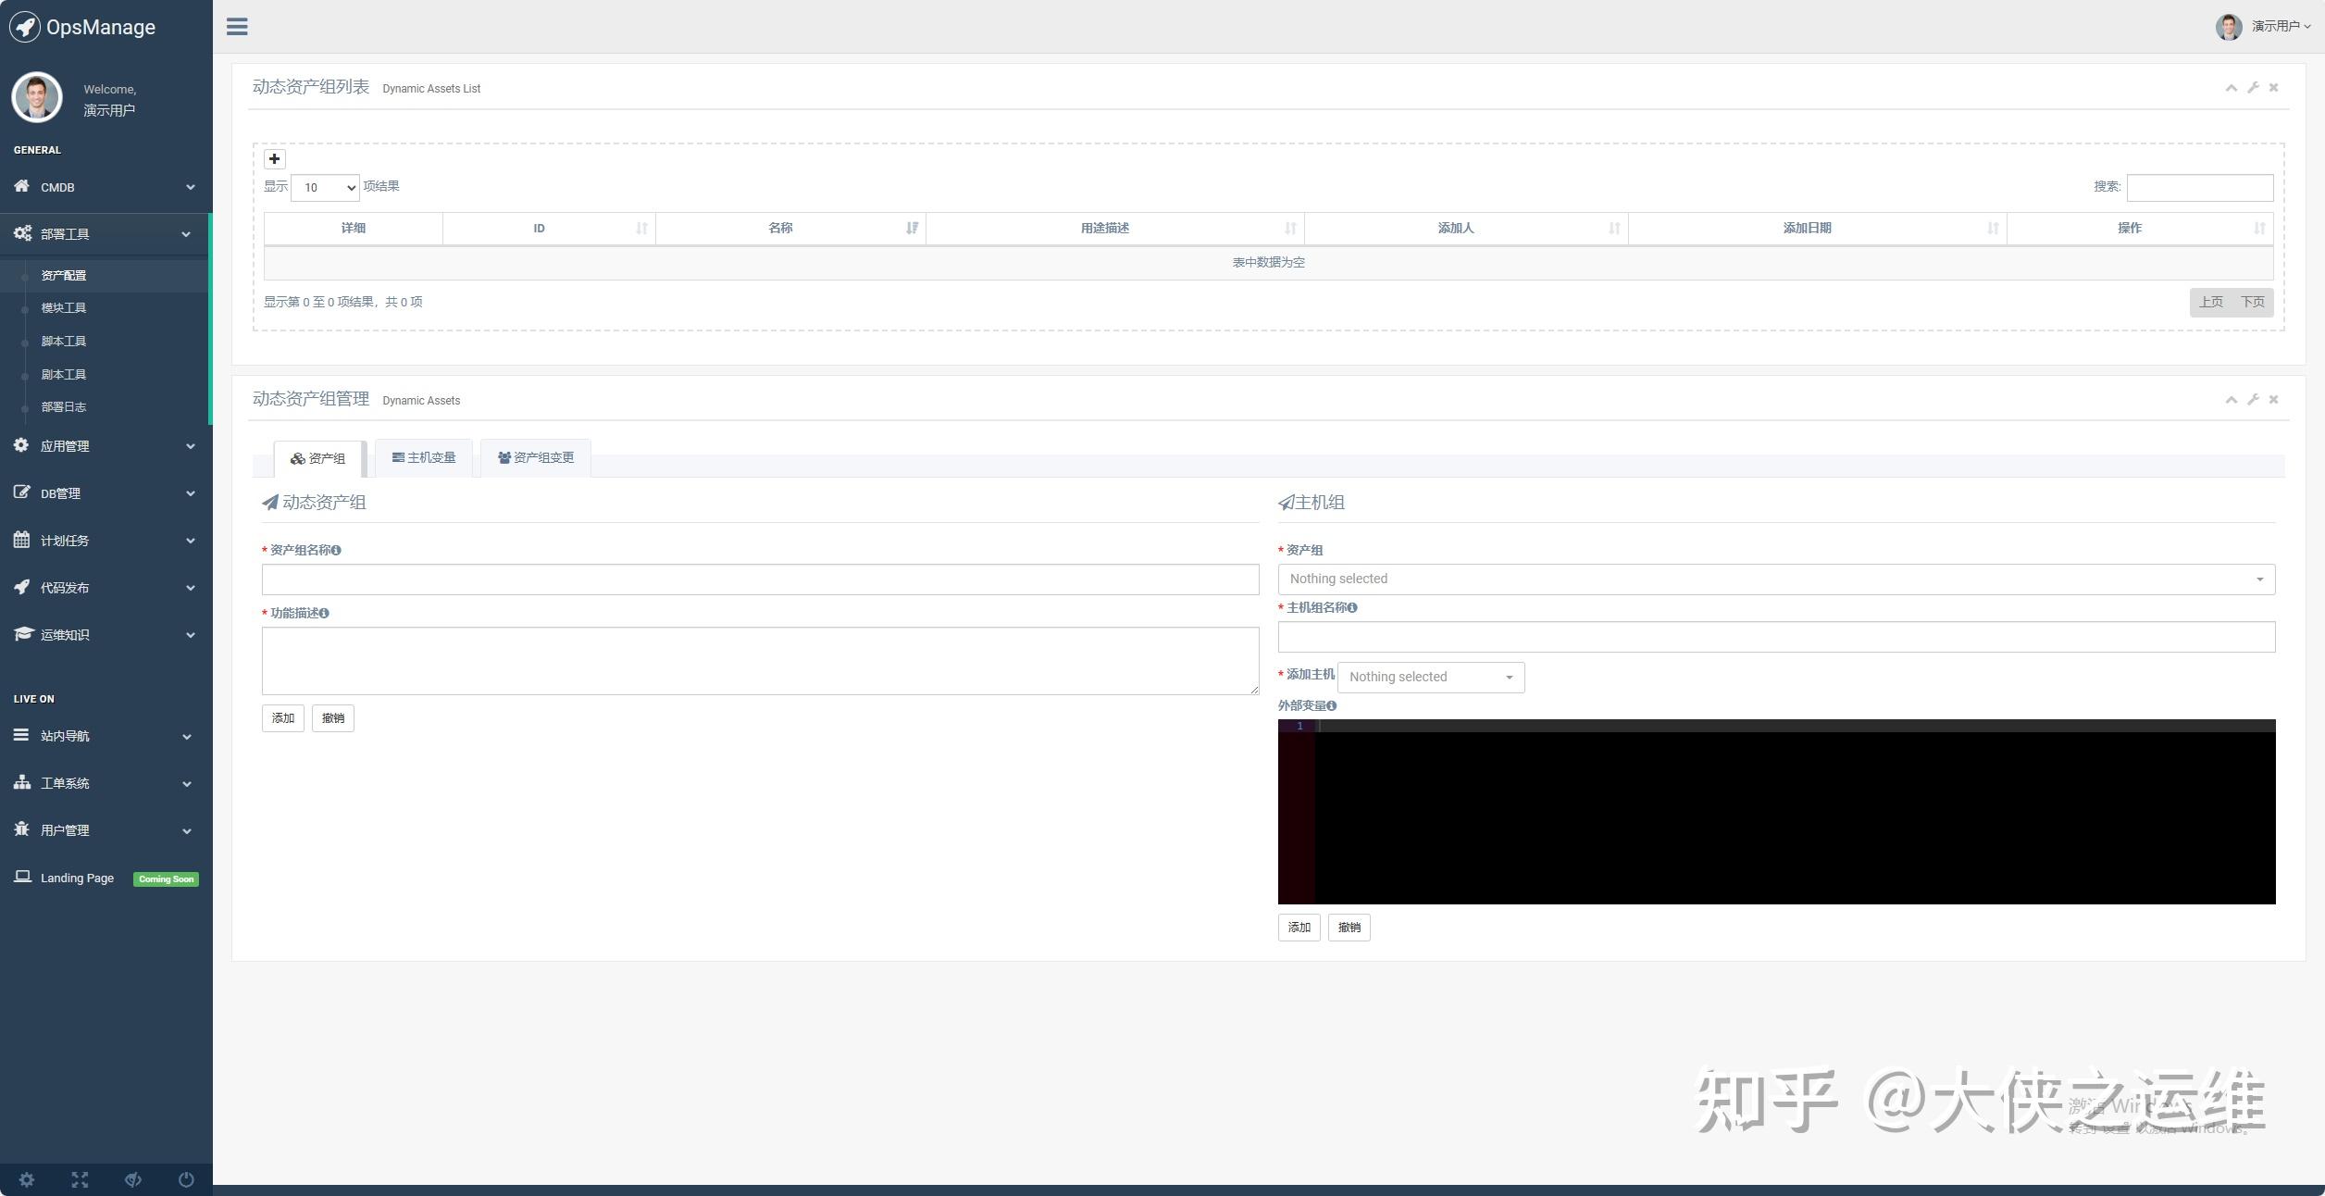The image size is (2325, 1196).
Task: Click the plus icon to add asset group
Action: click(274, 159)
